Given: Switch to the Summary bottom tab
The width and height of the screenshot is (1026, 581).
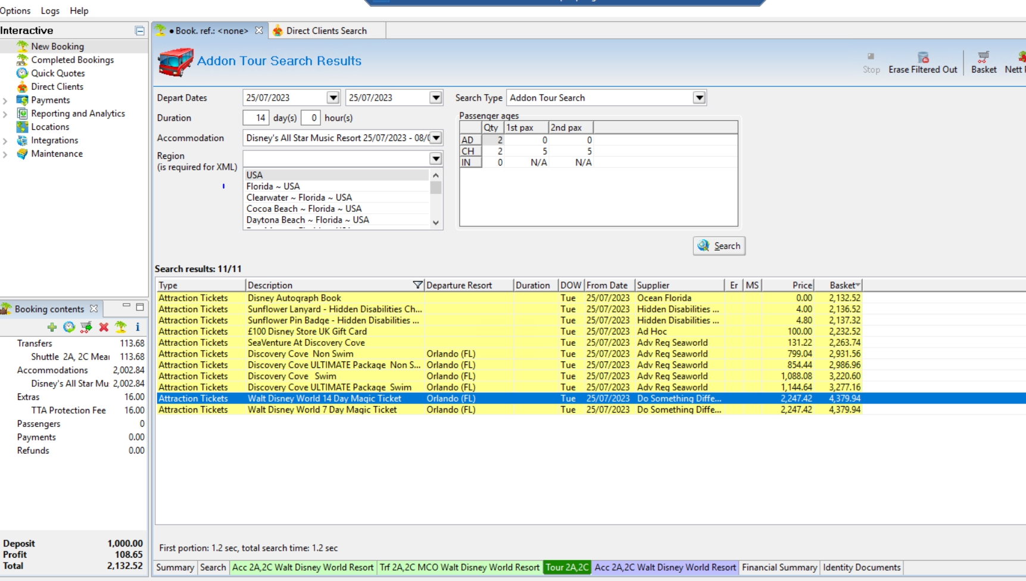Looking at the screenshot, I should point(175,567).
